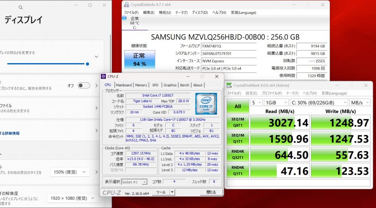Viewport: 376px width, 208px height.
Task: Click the firmware field FXM7401Q
Action: pyautogui.click(x=229, y=46)
